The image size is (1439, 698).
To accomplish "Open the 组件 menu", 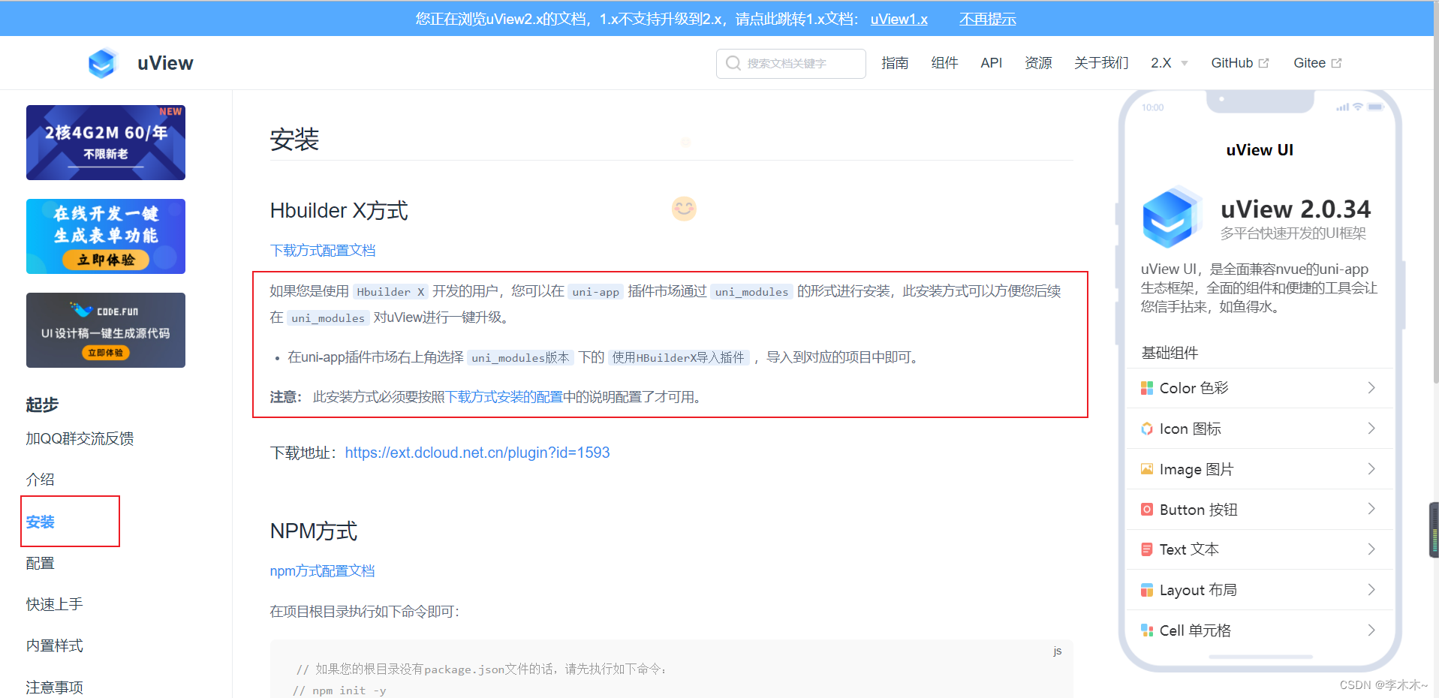I will [x=944, y=63].
